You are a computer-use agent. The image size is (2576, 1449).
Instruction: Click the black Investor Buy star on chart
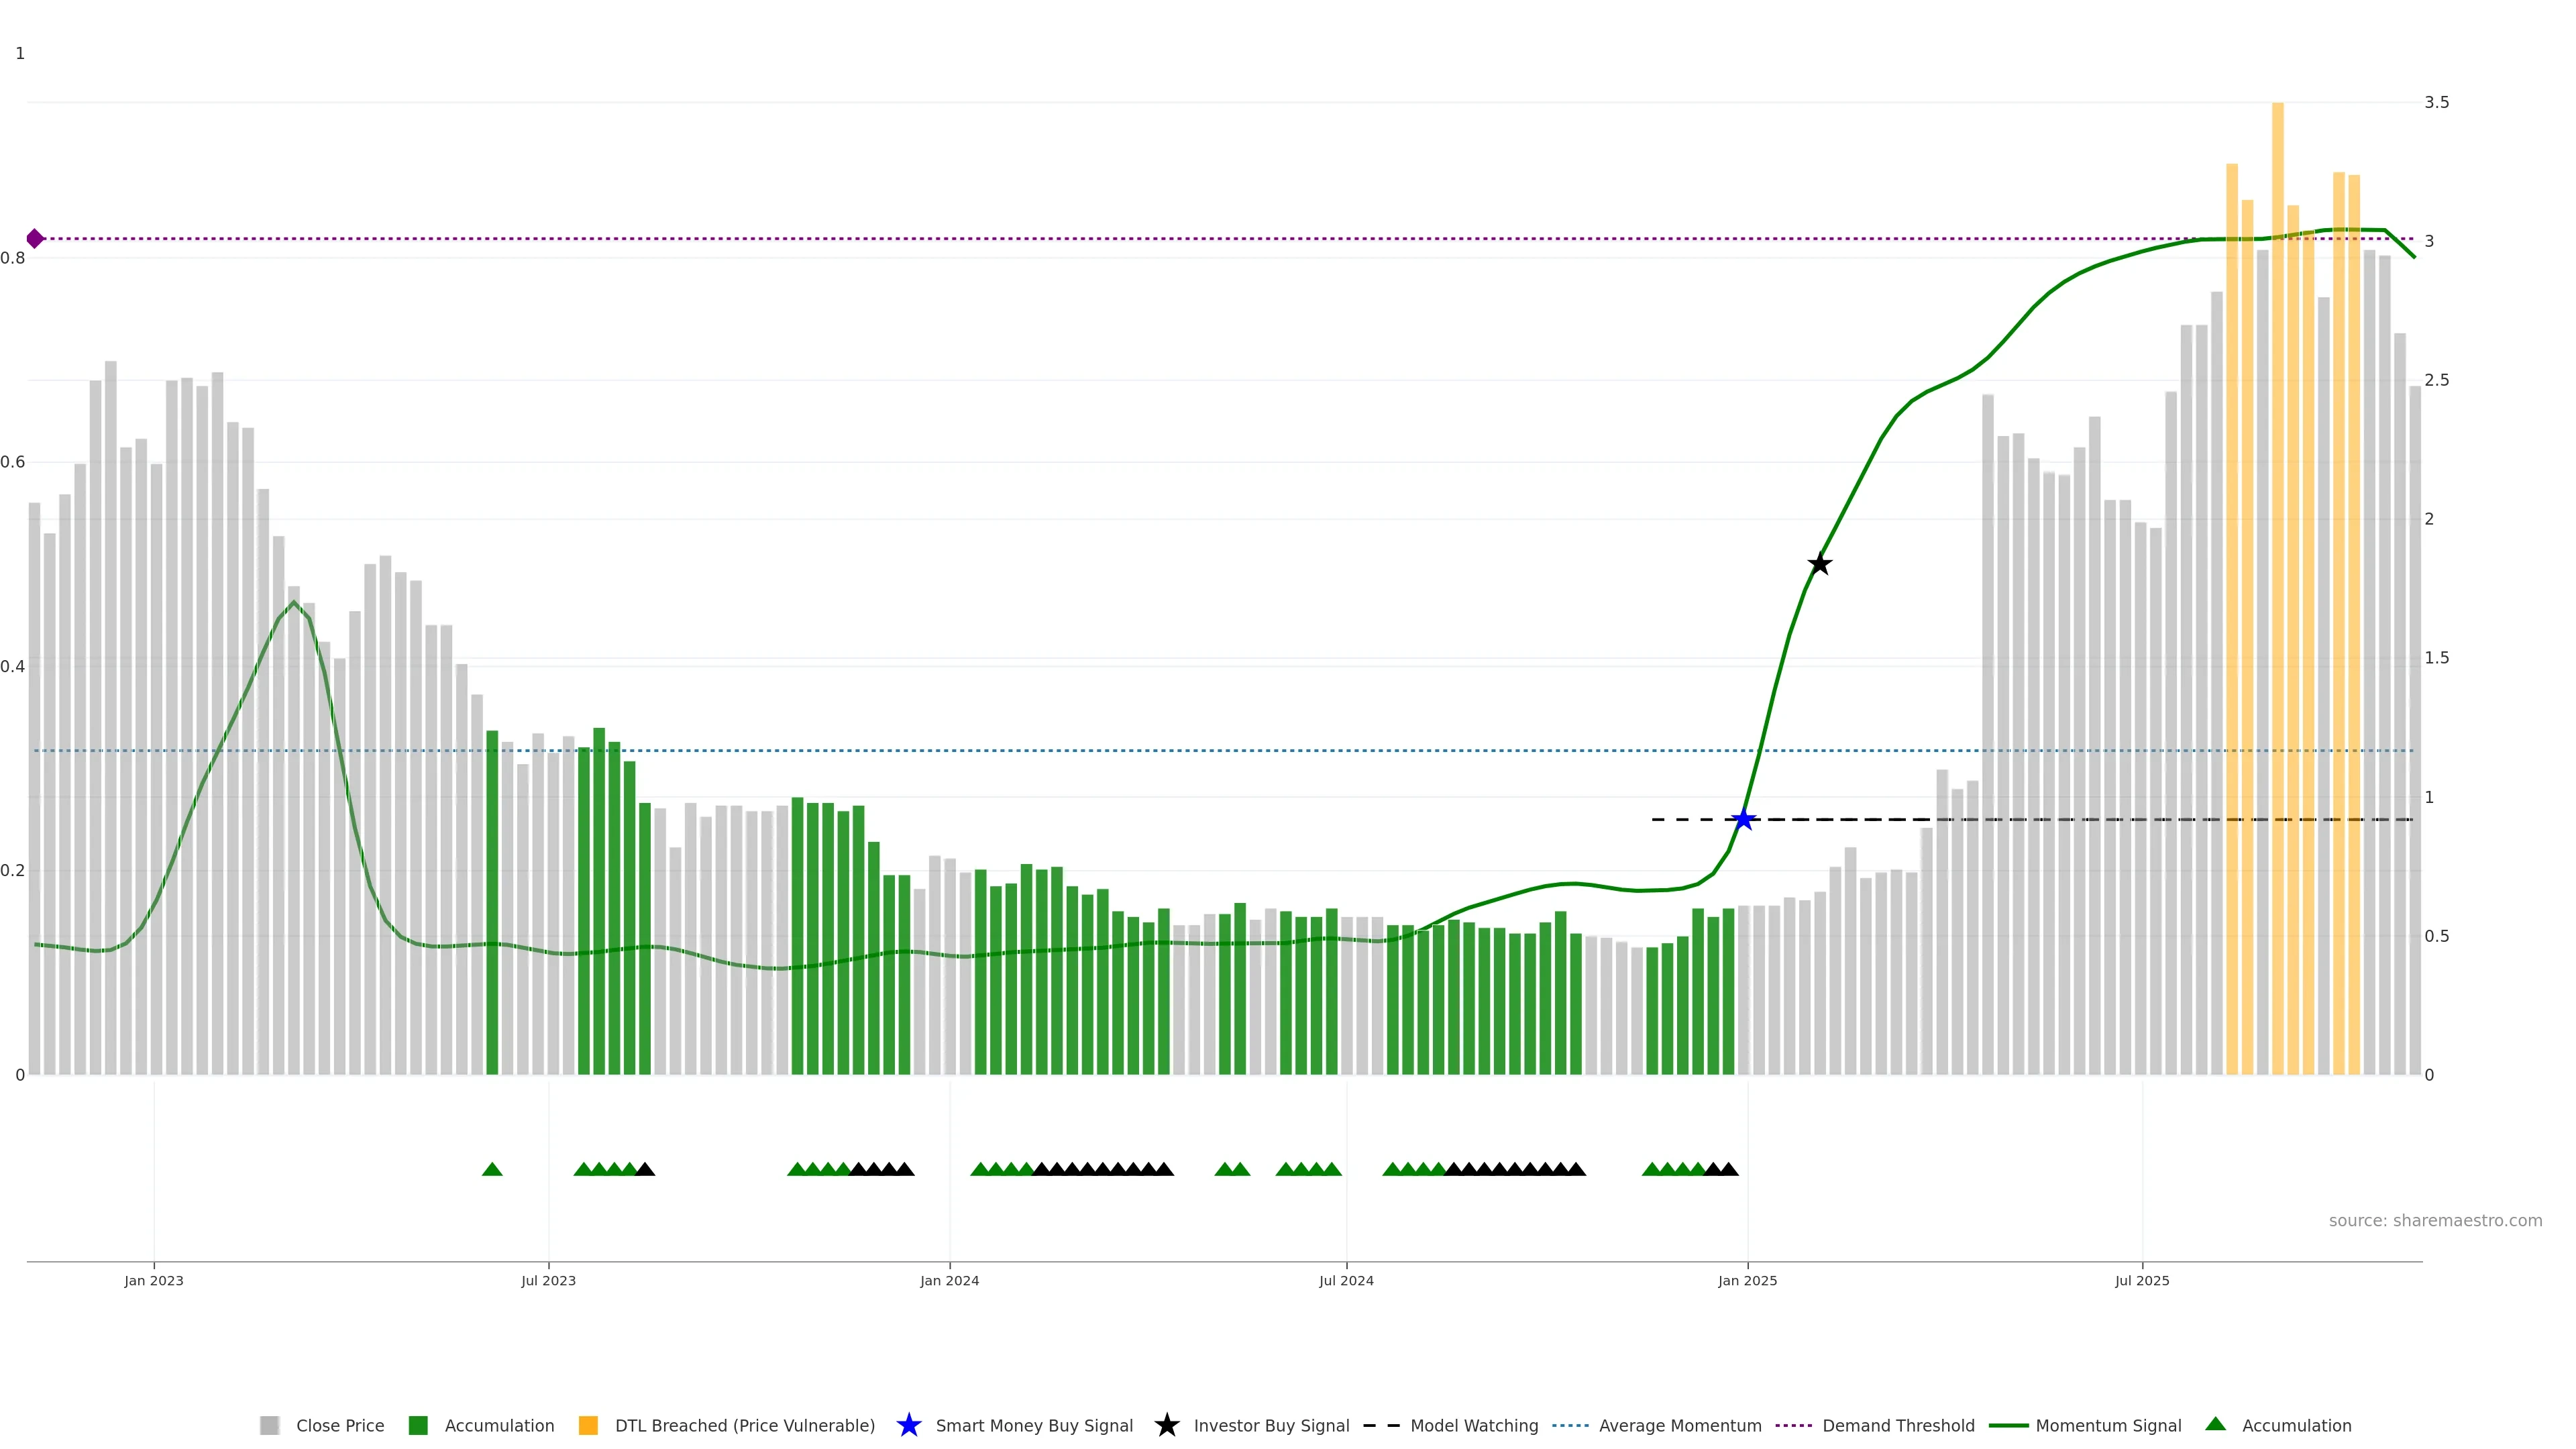click(x=1820, y=565)
